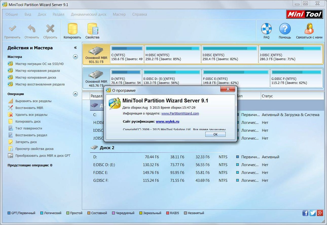
Task: Click the Логический legend color square
Action: click(x=42, y=213)
